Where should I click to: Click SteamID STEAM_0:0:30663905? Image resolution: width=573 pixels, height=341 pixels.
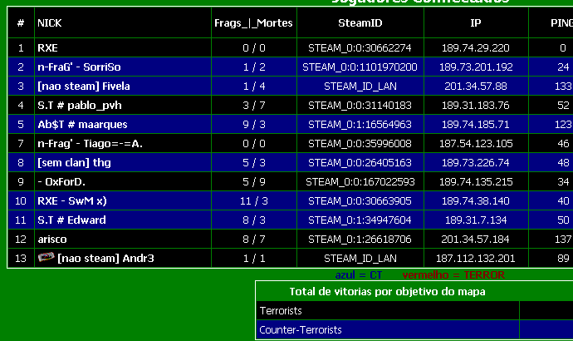coord(360,201)
